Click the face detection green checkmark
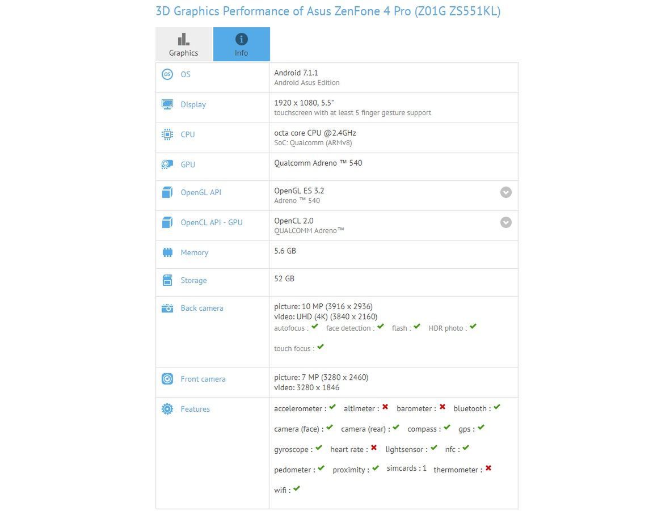The height and width of the screenshot is (511, 670). click(381, 327)
